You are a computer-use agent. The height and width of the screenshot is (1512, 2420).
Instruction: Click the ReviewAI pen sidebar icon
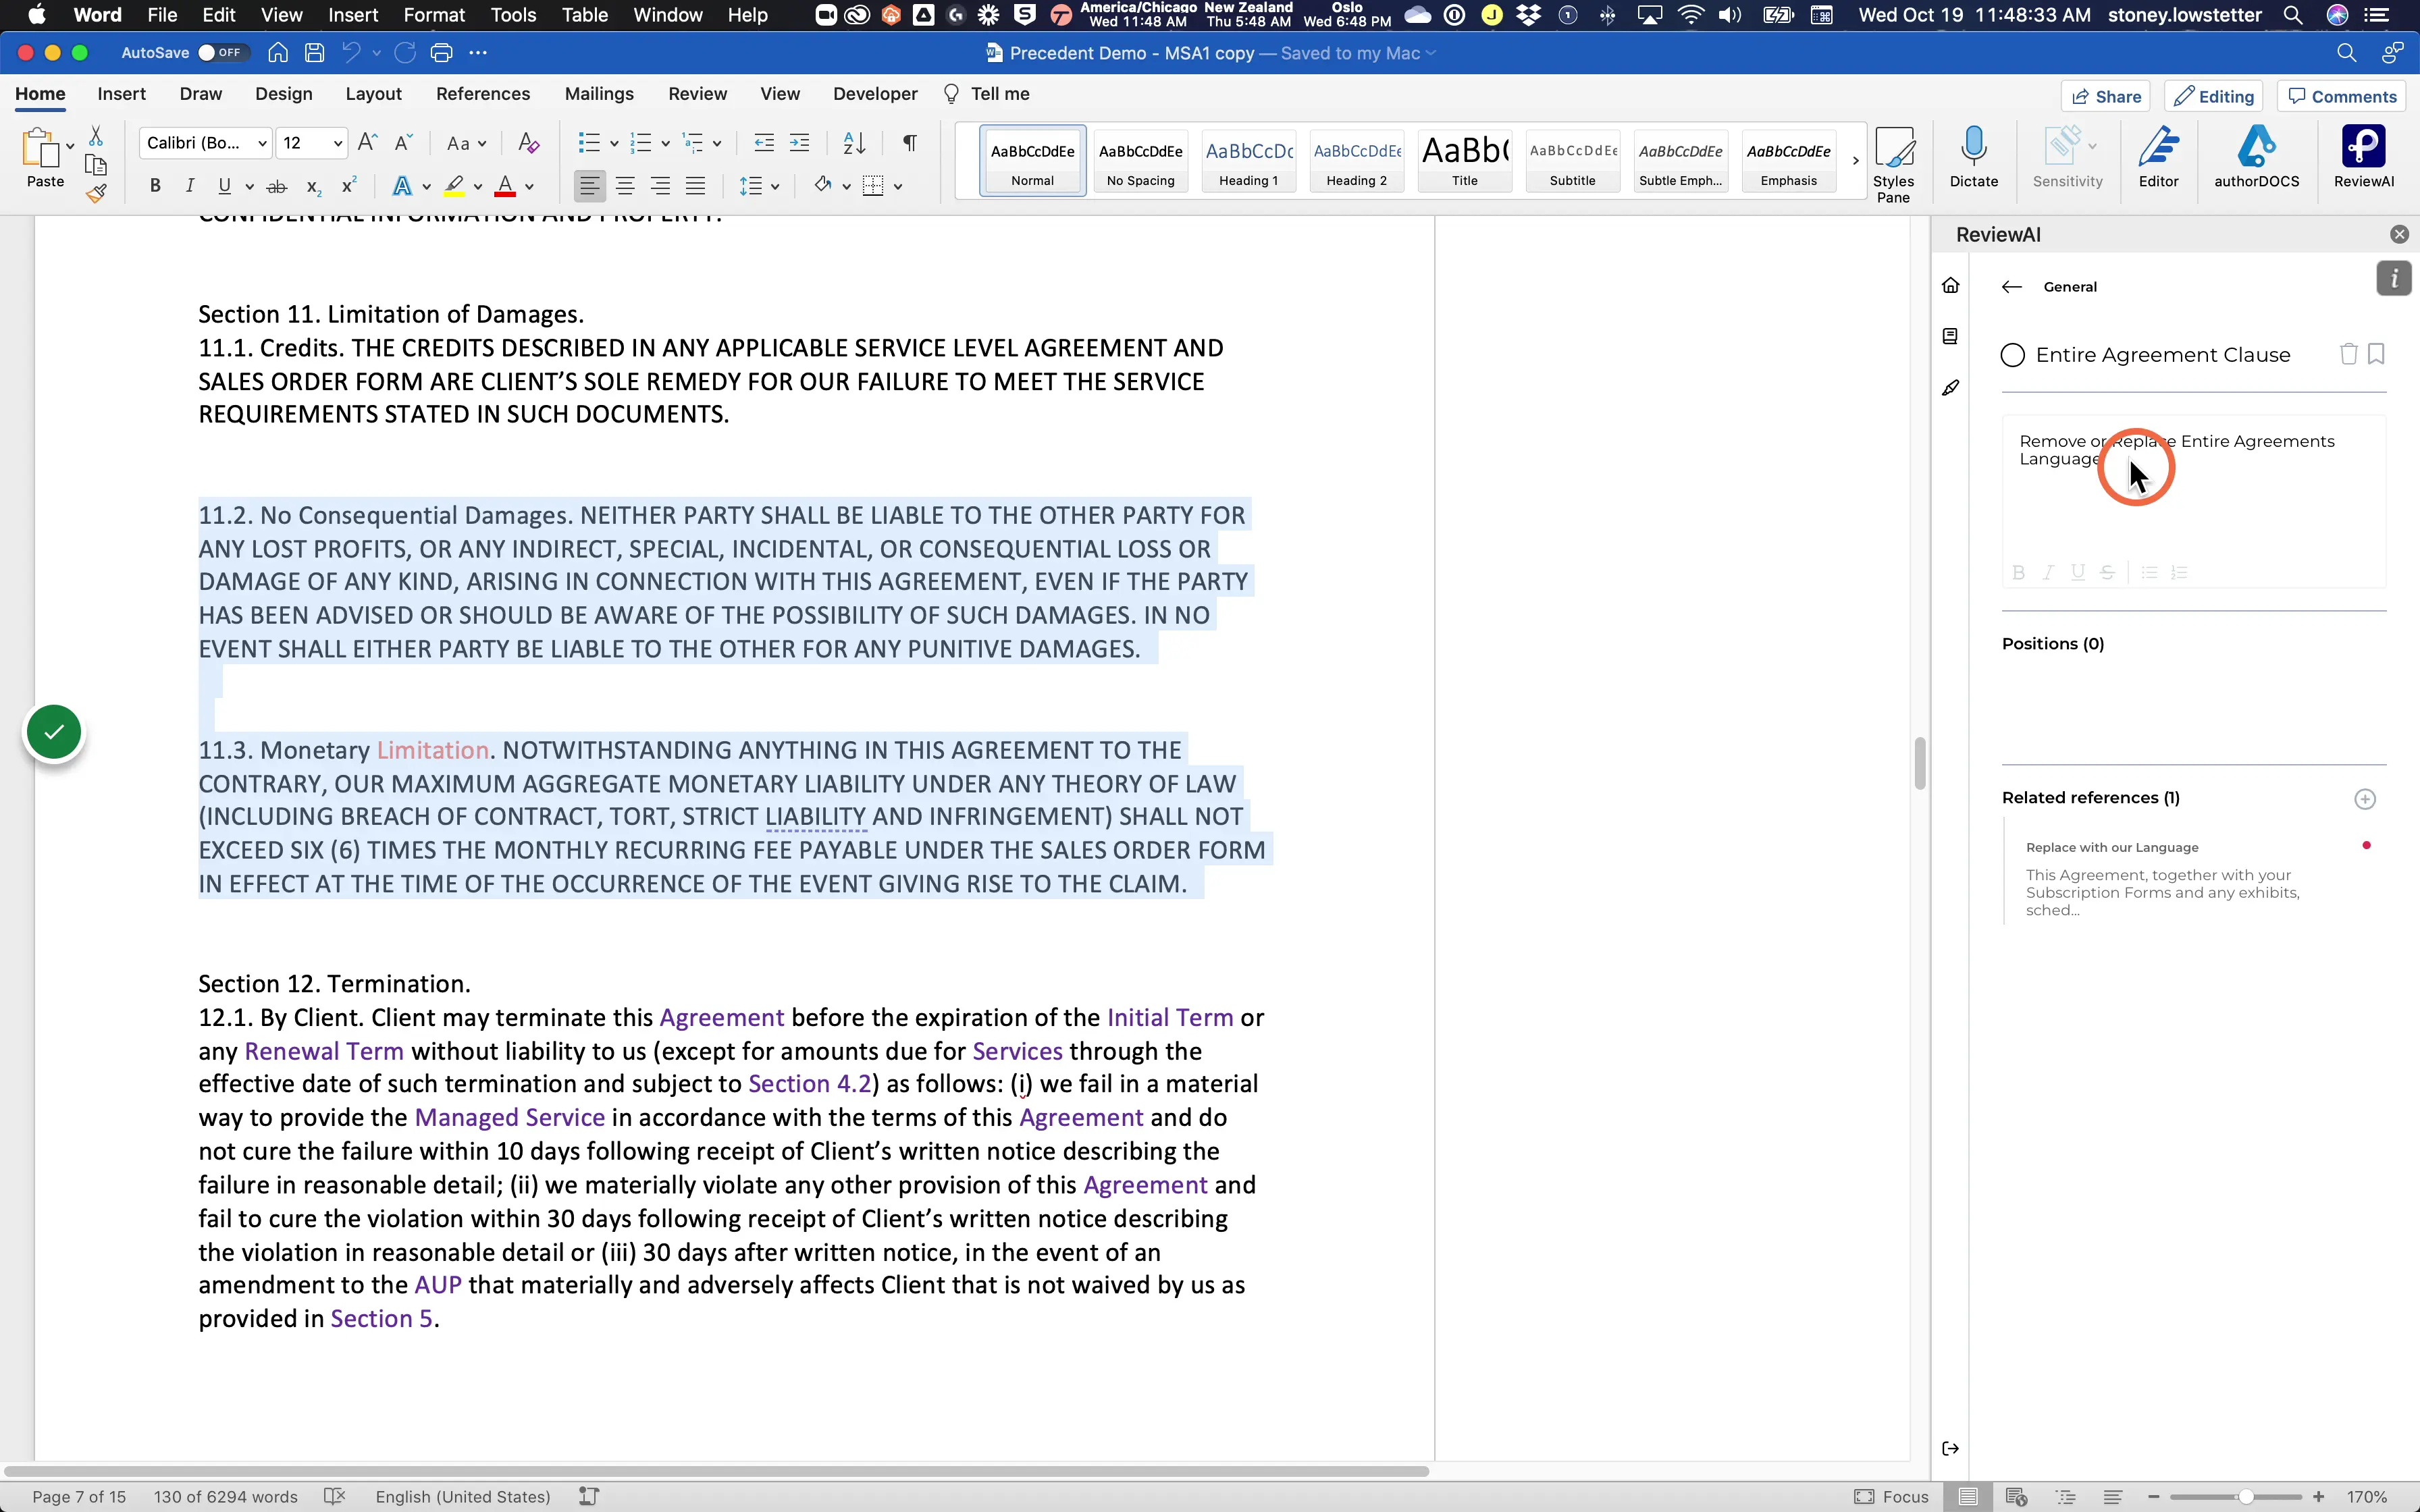[1950, 388]
